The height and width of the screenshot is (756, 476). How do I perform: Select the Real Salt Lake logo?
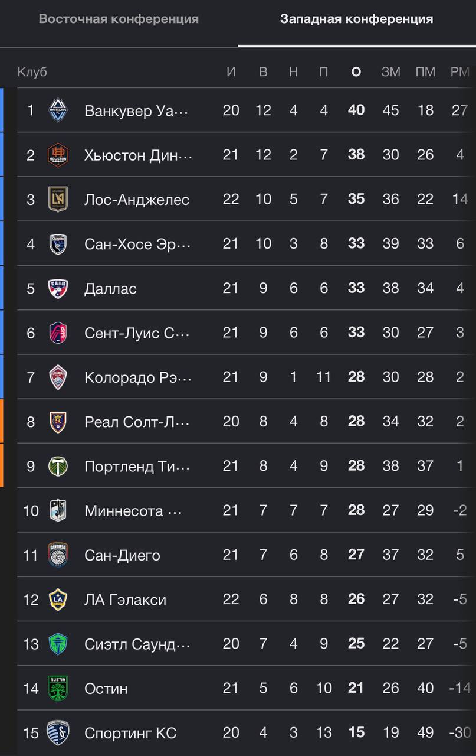pyautogui.click(x=58, y=422)
